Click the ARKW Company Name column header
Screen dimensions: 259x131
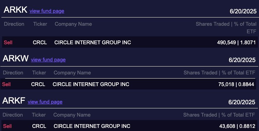(72, 73)
